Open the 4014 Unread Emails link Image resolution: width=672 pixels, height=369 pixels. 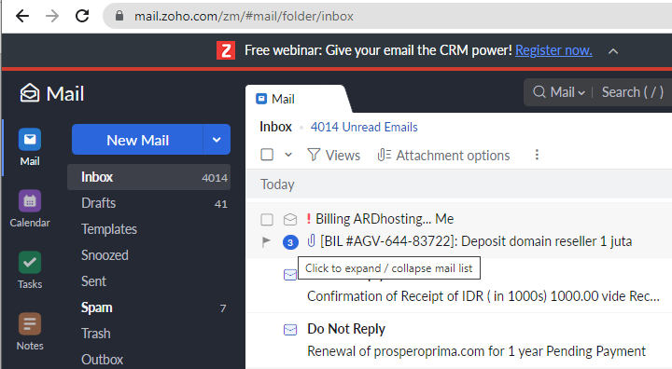364,127
